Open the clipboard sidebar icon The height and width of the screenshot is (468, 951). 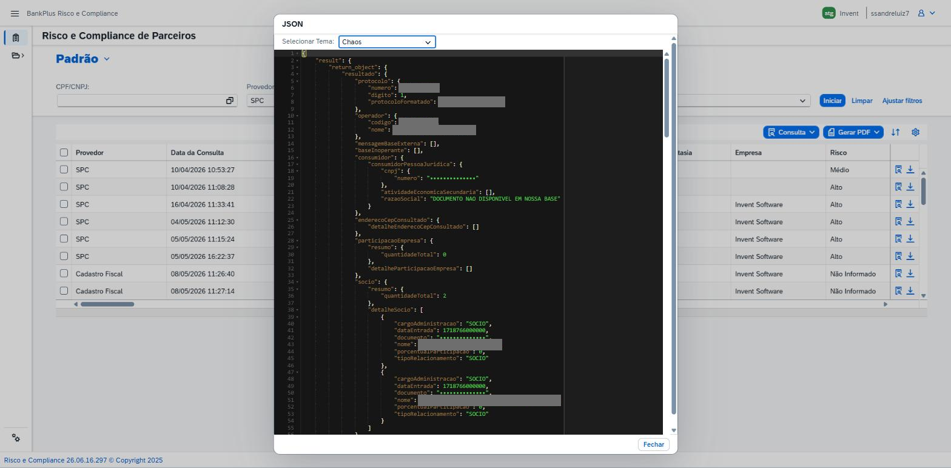coord(16,38)
